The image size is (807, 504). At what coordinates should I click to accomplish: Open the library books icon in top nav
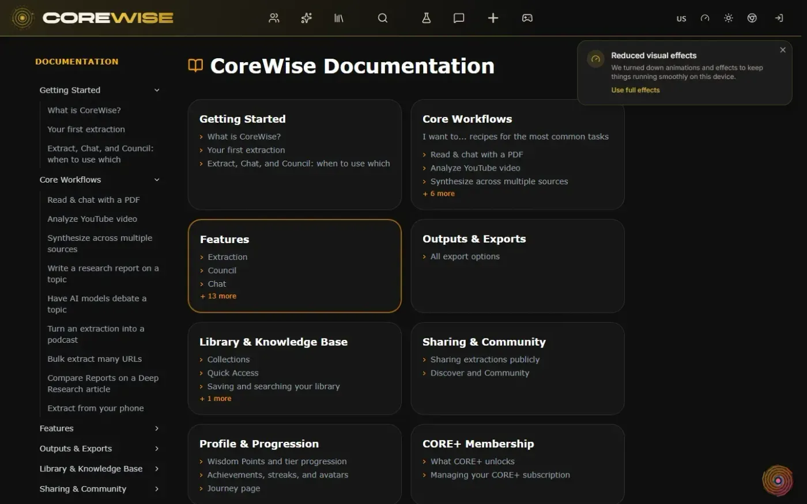[339, 18]
